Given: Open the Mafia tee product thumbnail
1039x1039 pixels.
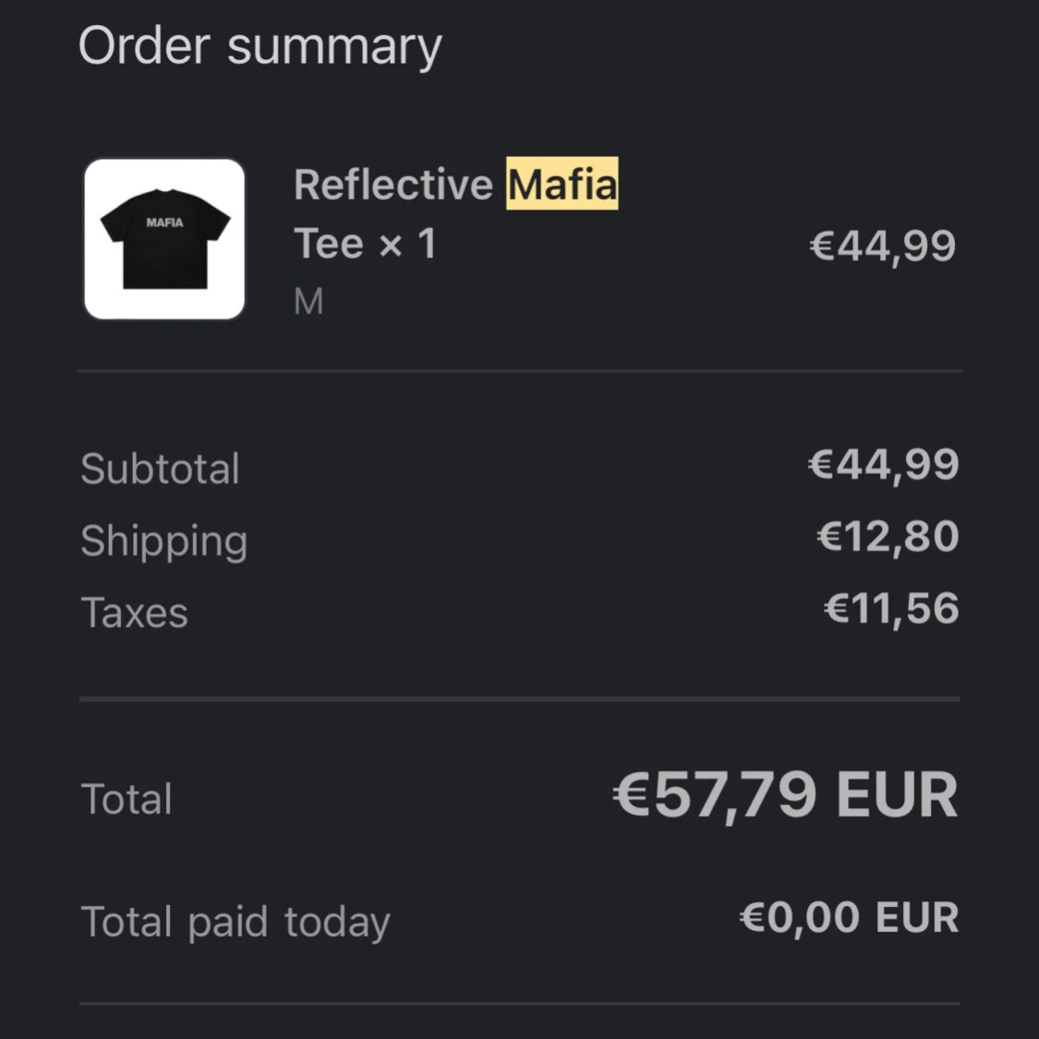Looking at the screenshot, I should 164,238.
